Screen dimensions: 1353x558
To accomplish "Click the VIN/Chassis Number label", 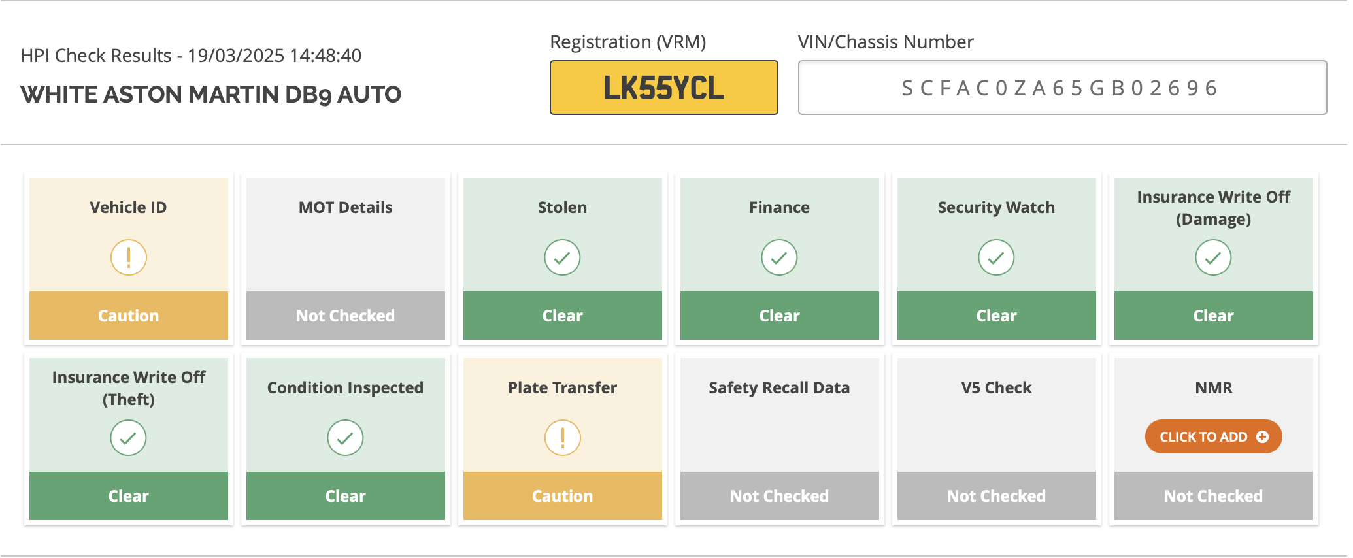I will (x=886, y=42).
